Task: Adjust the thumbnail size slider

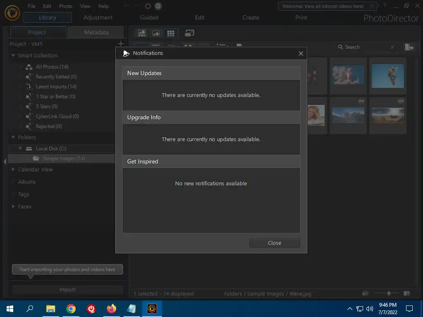Action: click(389, 293)
